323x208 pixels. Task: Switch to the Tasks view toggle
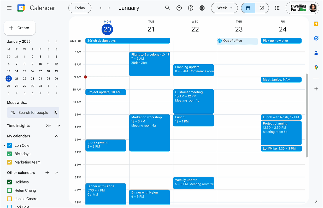[x=262, y=8]
